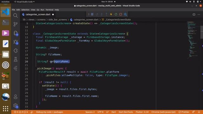Open the Manage settings gear

point(16,105)
